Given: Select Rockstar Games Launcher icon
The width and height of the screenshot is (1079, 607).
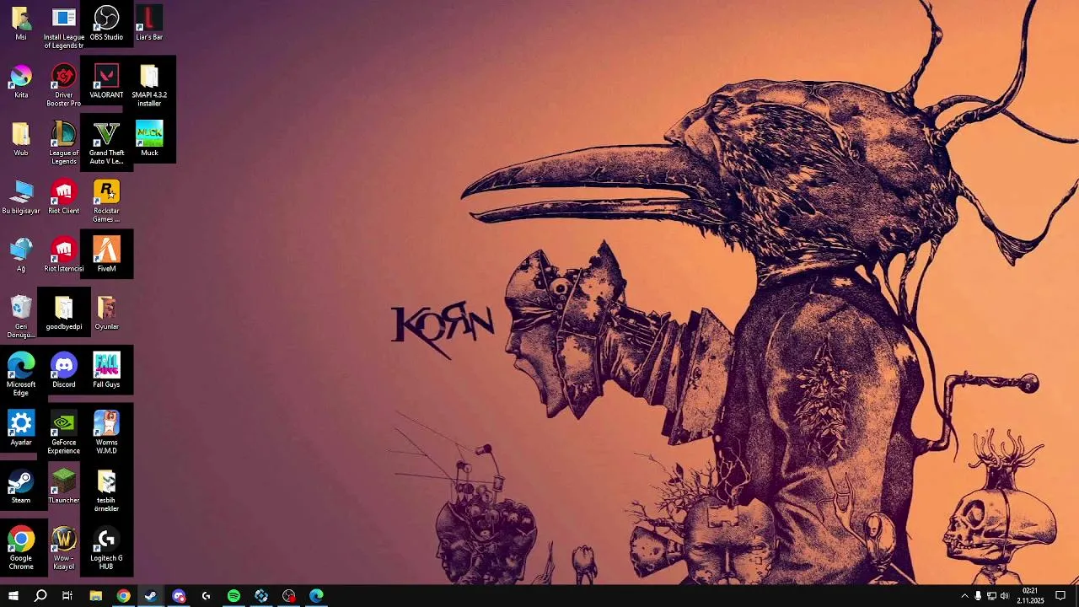Looking at the screenshot, I should pos(106,201).
